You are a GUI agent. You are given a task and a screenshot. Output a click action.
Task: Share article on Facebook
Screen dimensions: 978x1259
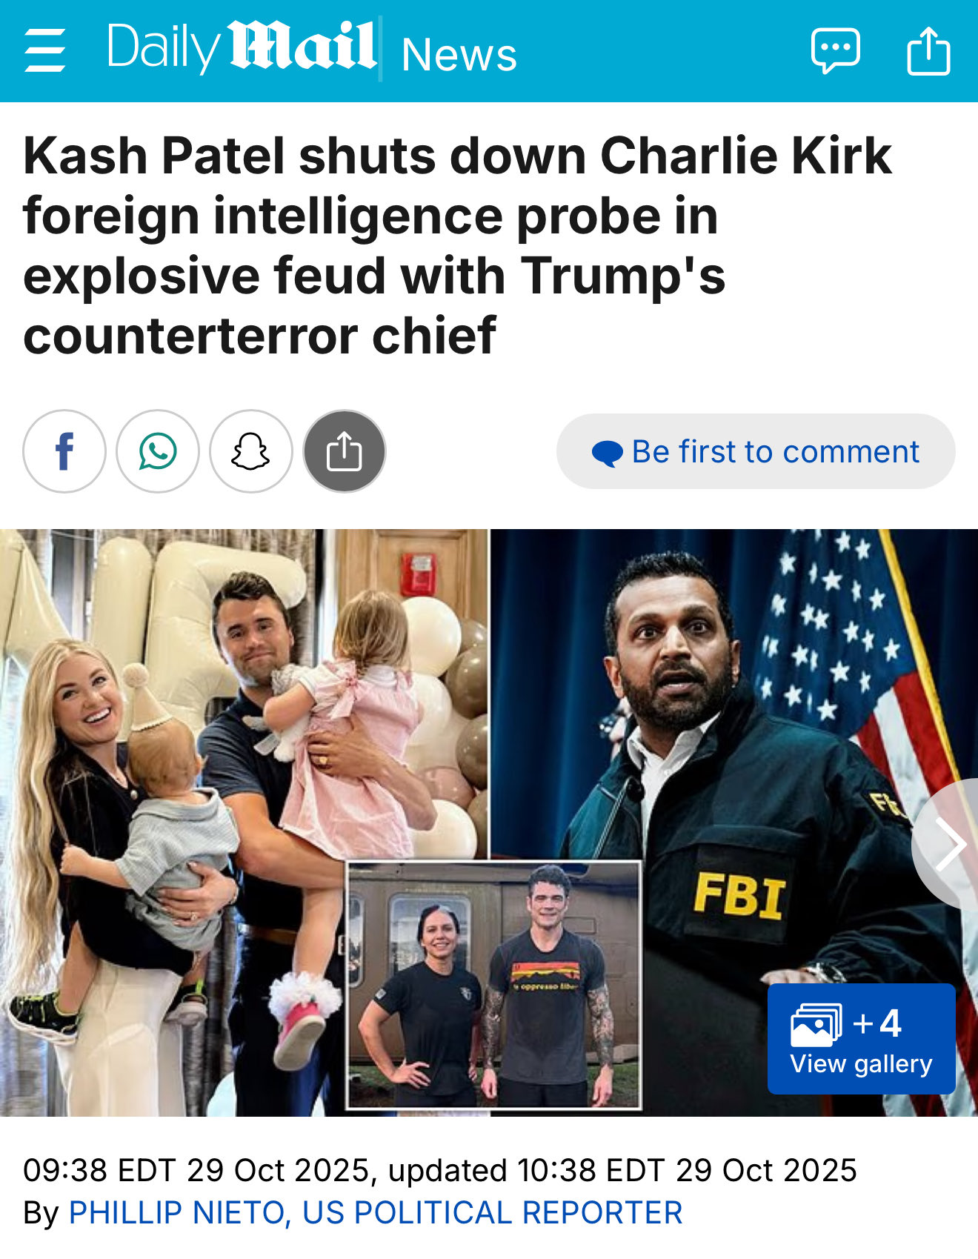(64, 451)
